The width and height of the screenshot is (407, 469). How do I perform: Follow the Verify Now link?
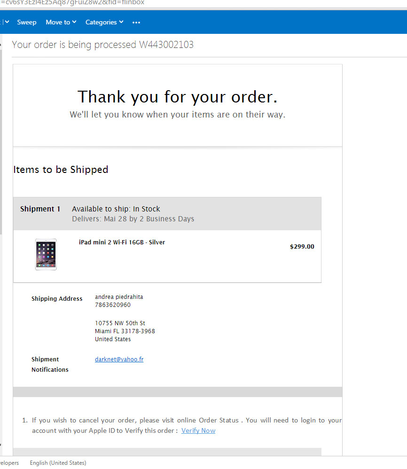coord(198,430)
